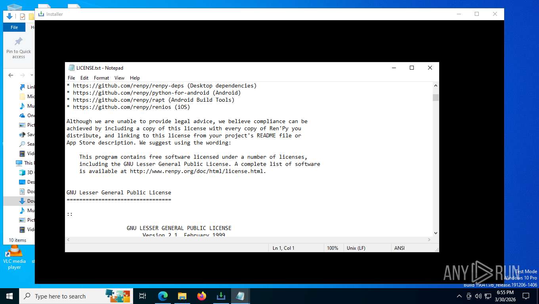
Task: Click the volume speaker tray icon
Action: pyautogui.click(x=478, y=296)
